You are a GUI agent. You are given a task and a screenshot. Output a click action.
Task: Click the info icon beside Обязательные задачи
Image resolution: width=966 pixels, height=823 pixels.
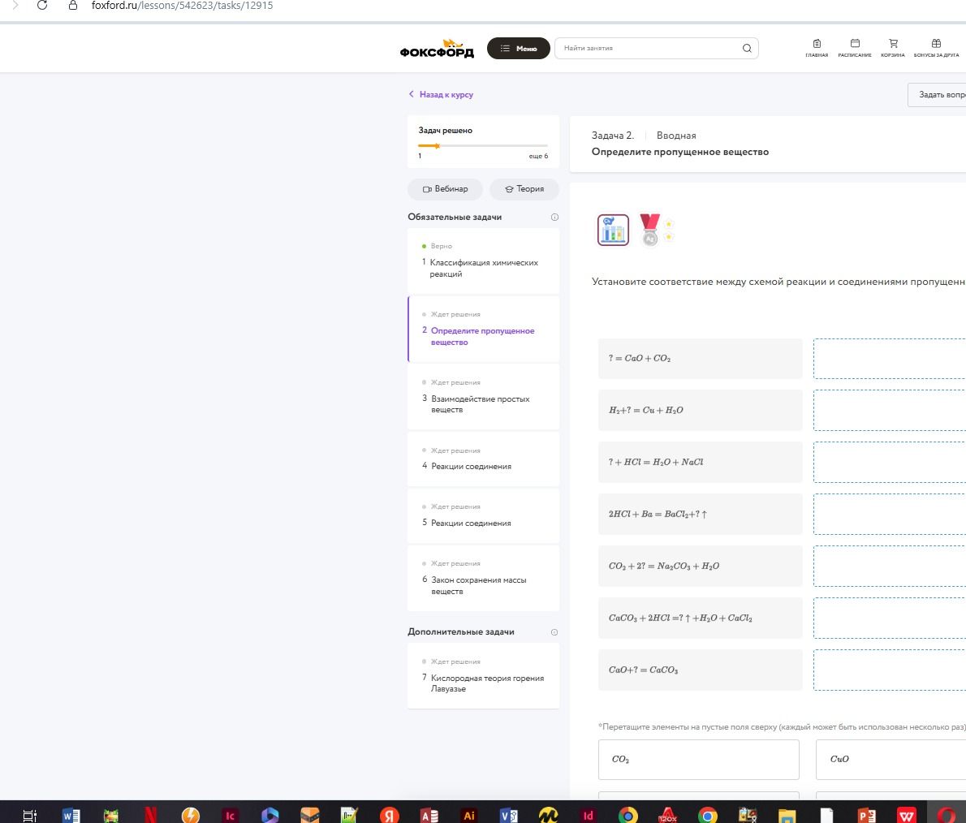tap(554, 217)
